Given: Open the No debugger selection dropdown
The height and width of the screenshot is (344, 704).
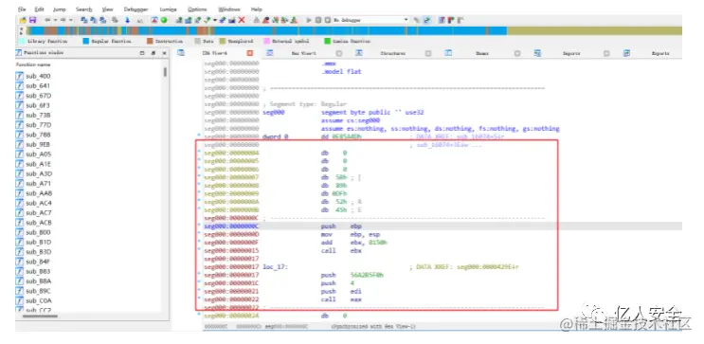Looking at the screenshot, I should coord(406,20).
